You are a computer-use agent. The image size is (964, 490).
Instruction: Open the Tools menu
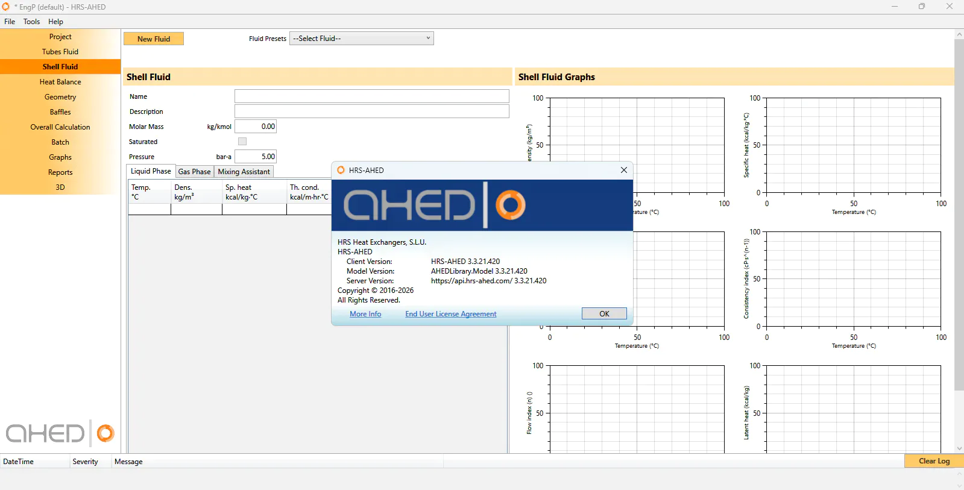click(x=31, y=22)
